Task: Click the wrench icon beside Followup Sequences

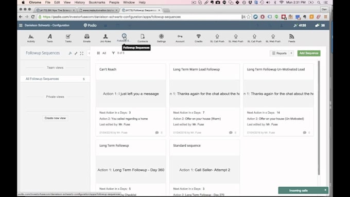Action: 76,53
